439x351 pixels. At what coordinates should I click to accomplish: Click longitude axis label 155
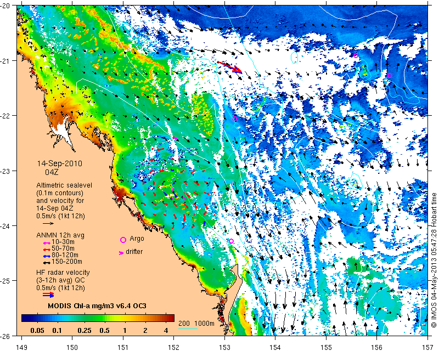326,348
